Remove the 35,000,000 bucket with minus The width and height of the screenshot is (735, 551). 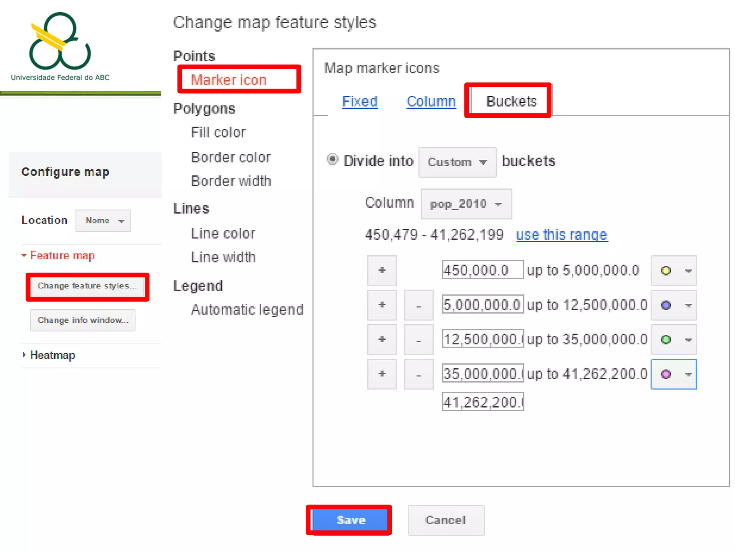coord(418,374)
